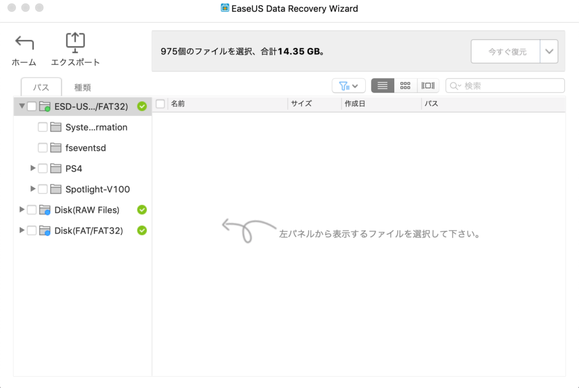The height and width of the screenshot is (388, 579).
Task: Click the 今すぐ復元 recover button
Action: [505, 51]
